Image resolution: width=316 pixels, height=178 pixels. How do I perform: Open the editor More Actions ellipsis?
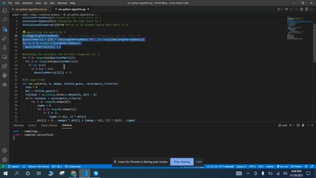pyautogui.click(x=312, y=9)
